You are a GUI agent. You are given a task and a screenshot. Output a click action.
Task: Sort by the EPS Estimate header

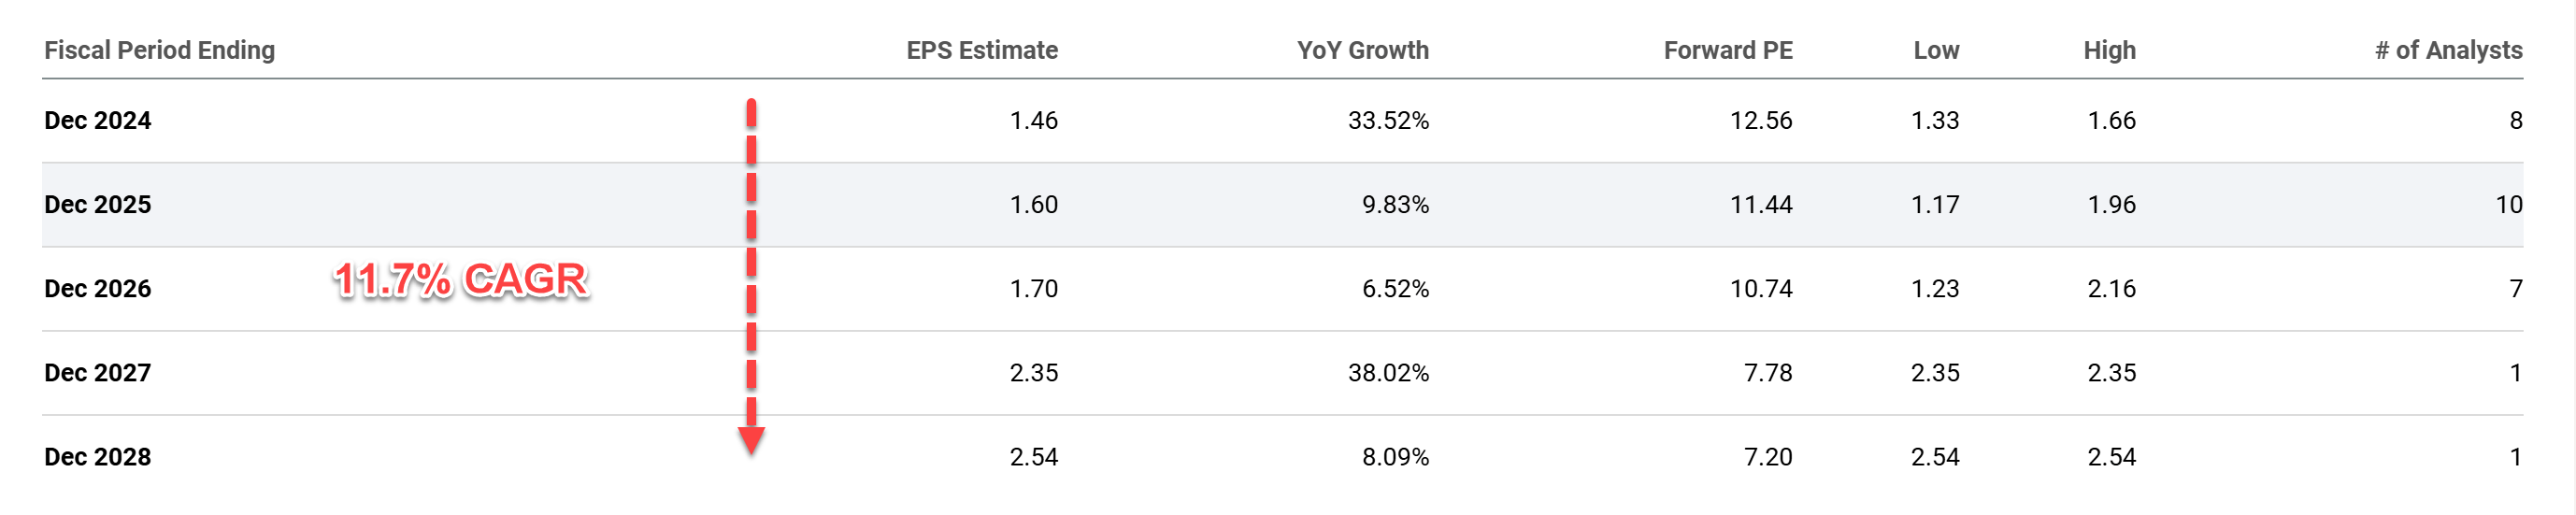coord(981,50)
